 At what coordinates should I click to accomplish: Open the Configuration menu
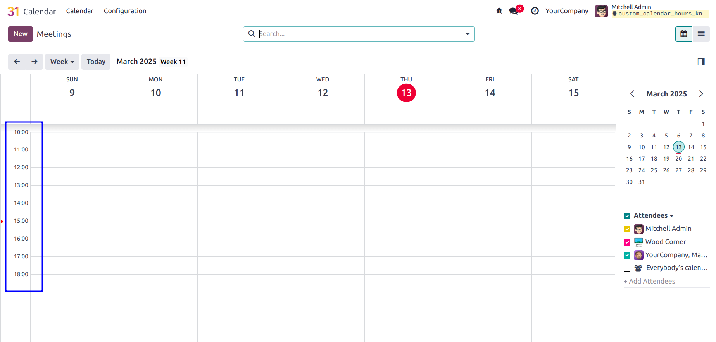click(125, 11)
